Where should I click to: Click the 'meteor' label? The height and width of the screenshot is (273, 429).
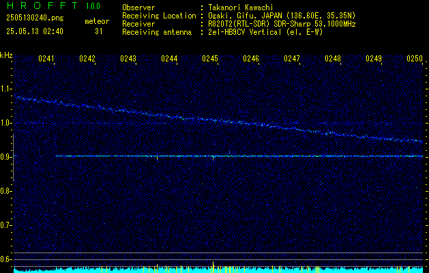click(97, 21)
